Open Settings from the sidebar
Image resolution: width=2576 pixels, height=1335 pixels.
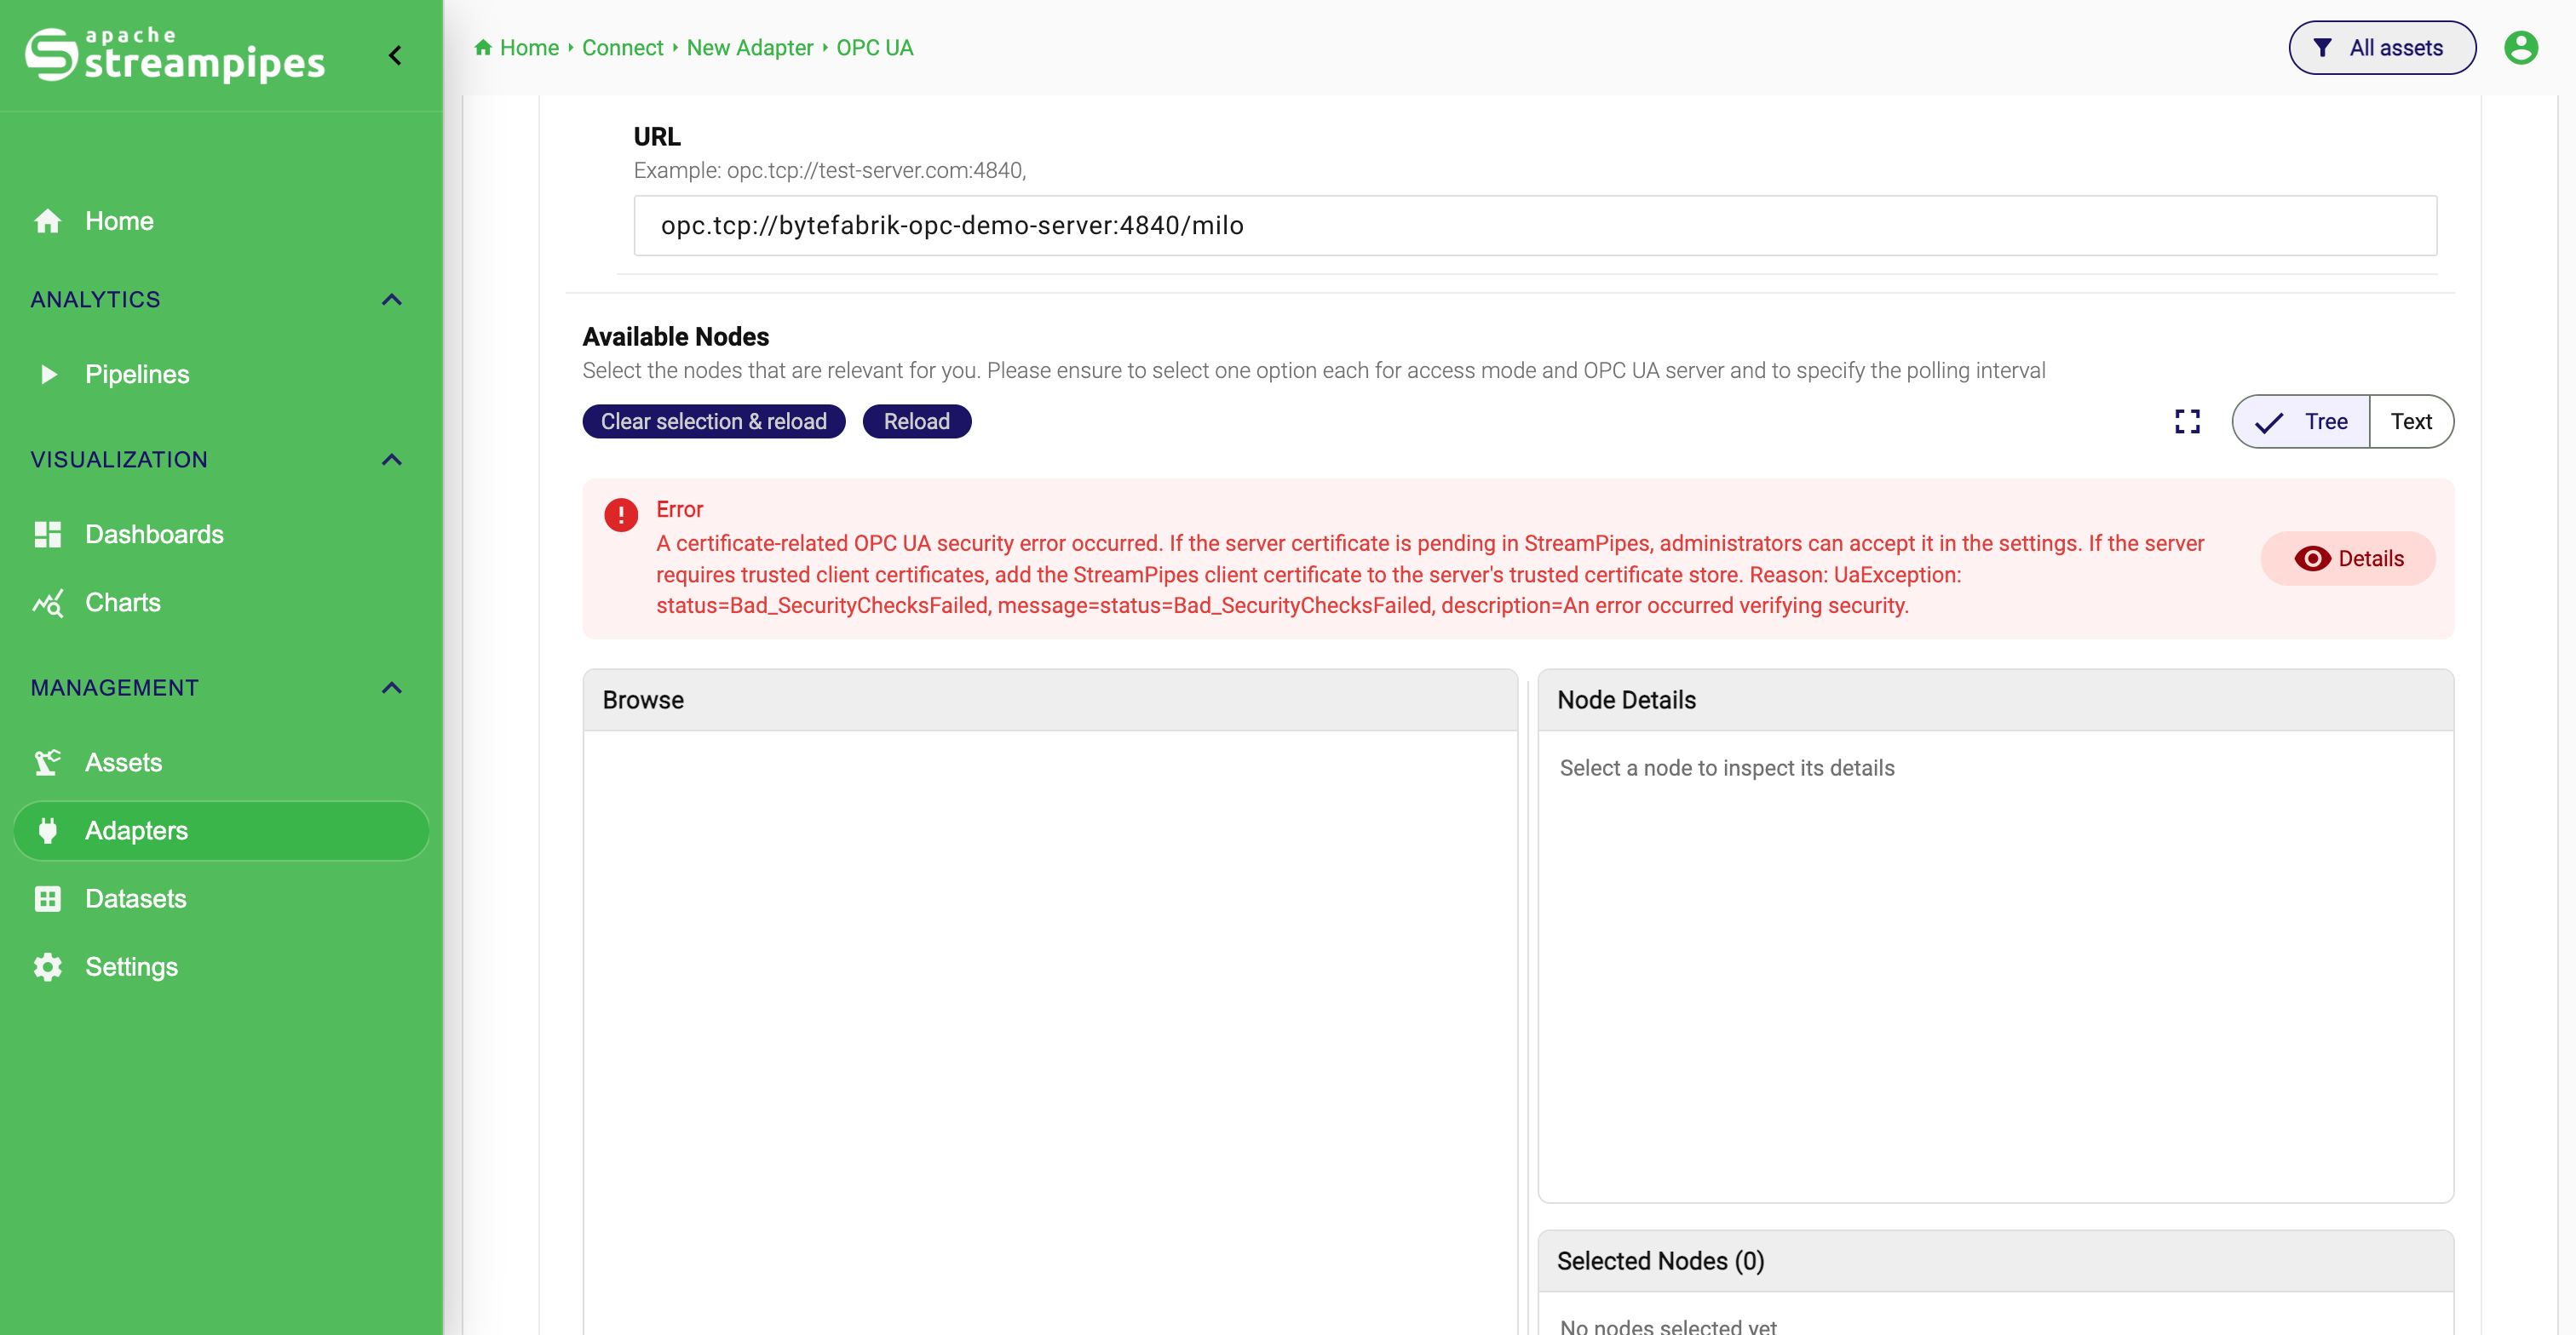(222, 966)
